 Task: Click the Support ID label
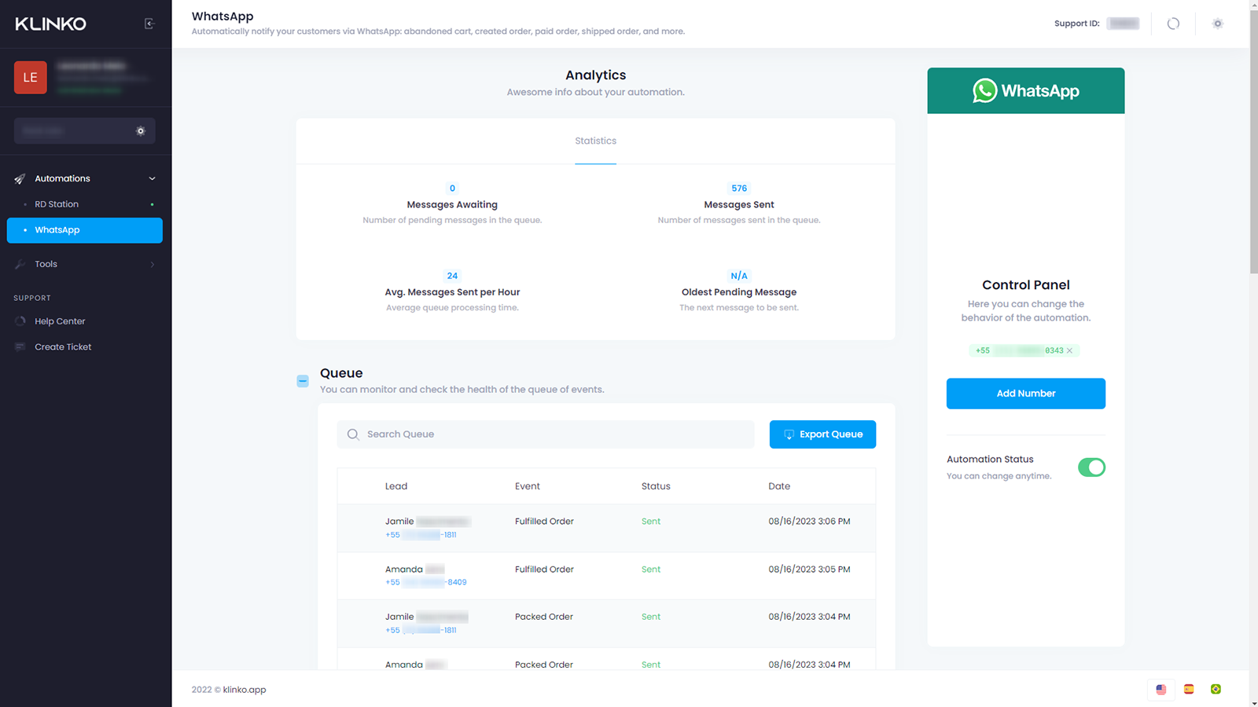(x=1077, y=24)
